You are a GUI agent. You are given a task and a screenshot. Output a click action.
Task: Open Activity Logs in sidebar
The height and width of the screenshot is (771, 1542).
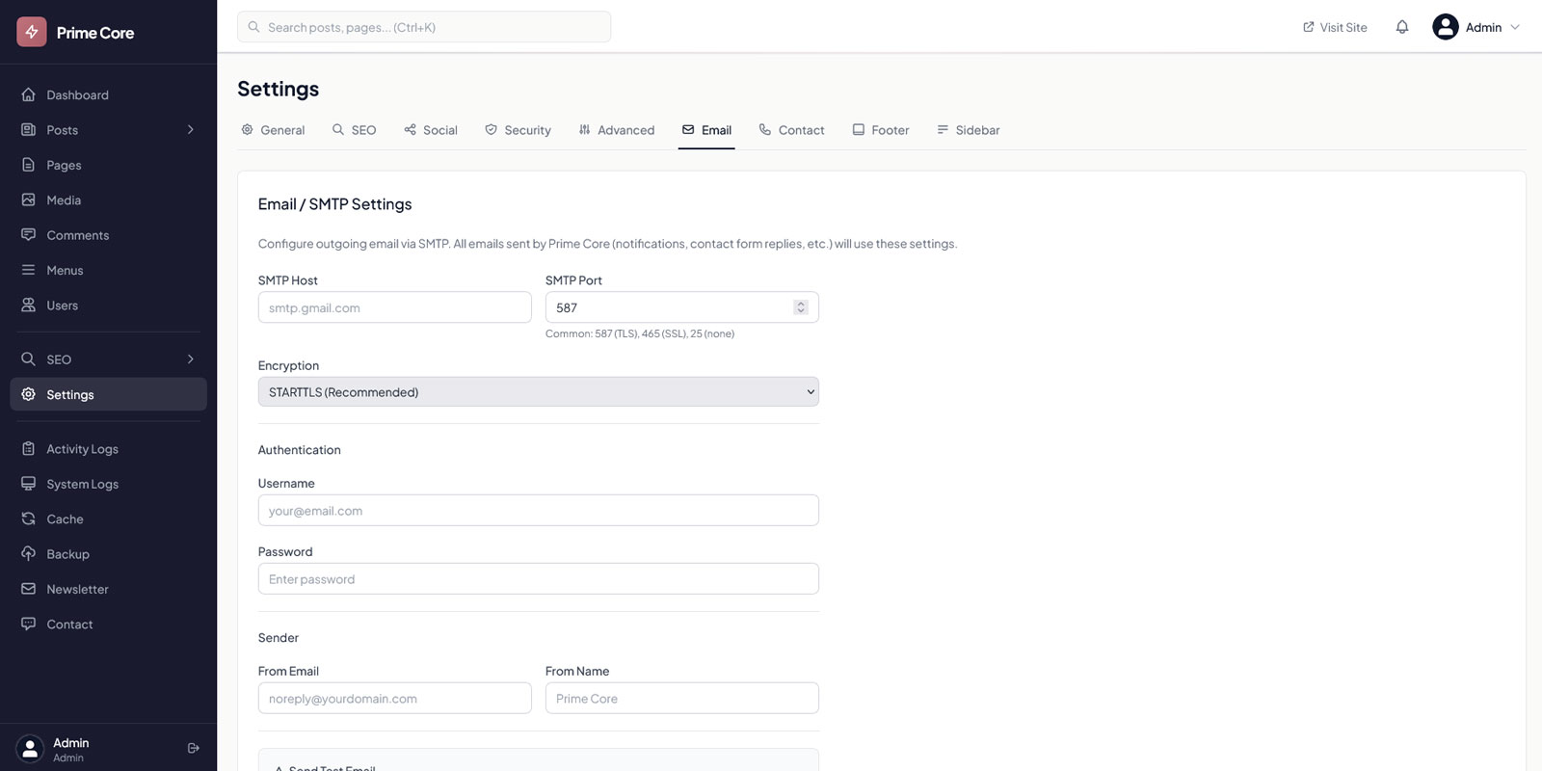[82, 449]
